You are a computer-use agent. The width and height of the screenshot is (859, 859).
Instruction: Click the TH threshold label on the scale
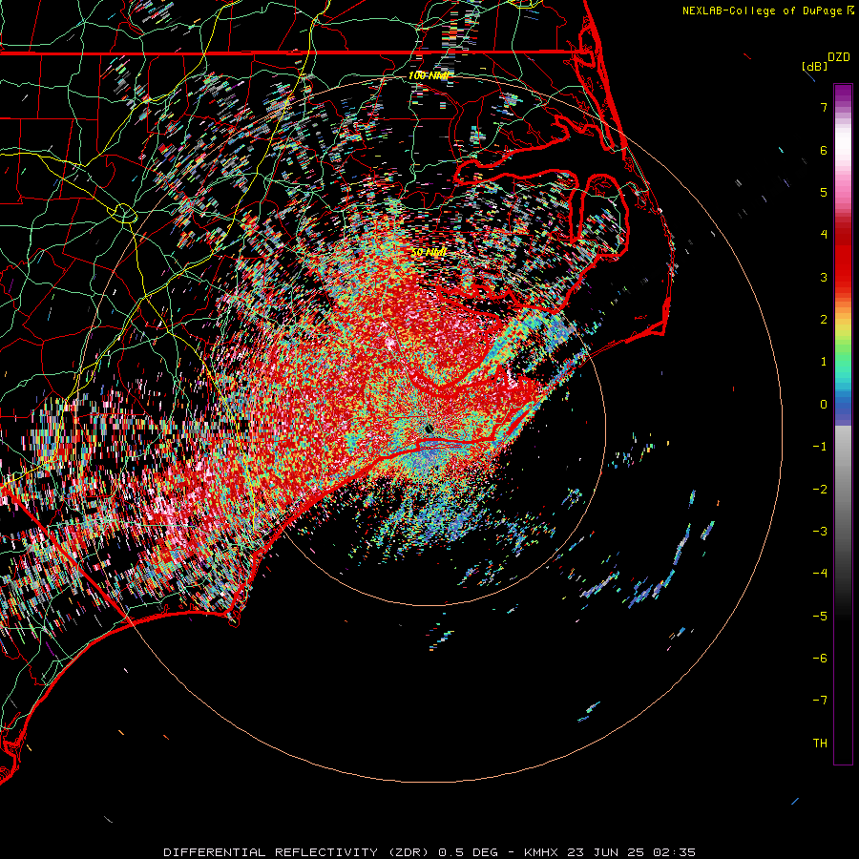coord(820,744)
